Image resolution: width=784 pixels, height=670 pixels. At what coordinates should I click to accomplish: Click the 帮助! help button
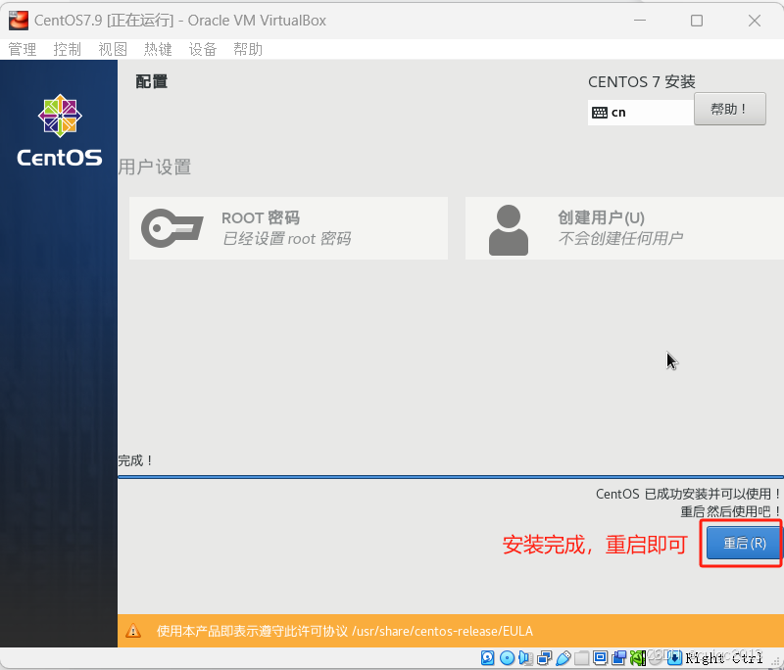click(x=729, y=109)
